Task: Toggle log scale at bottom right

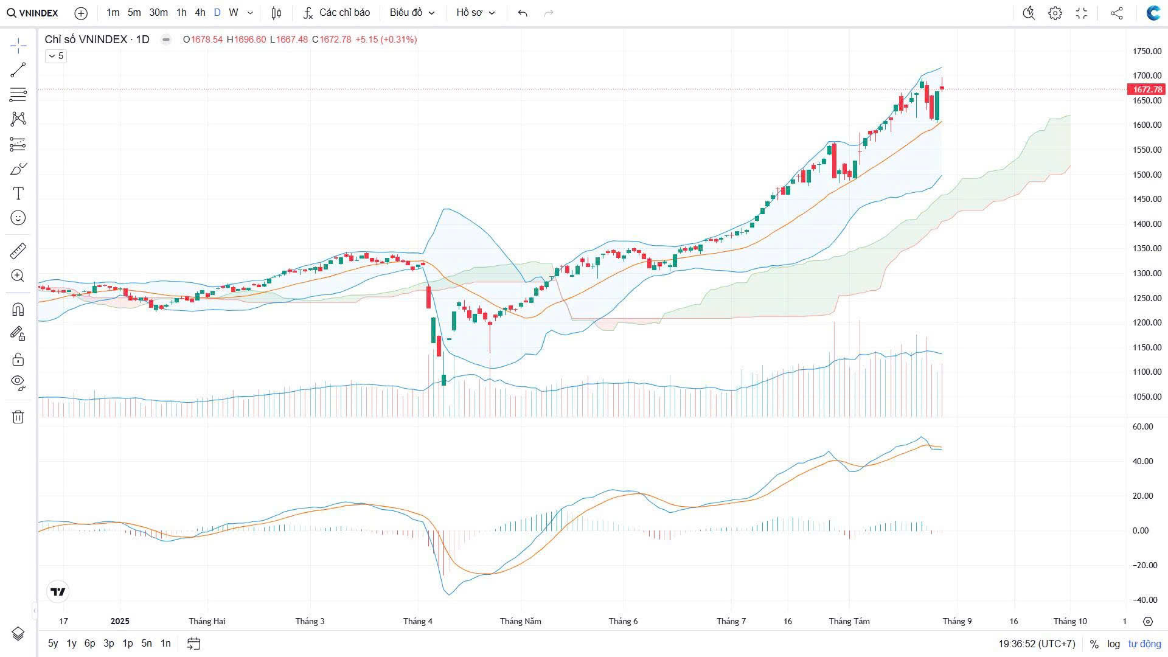Action: pos(1113,644)
